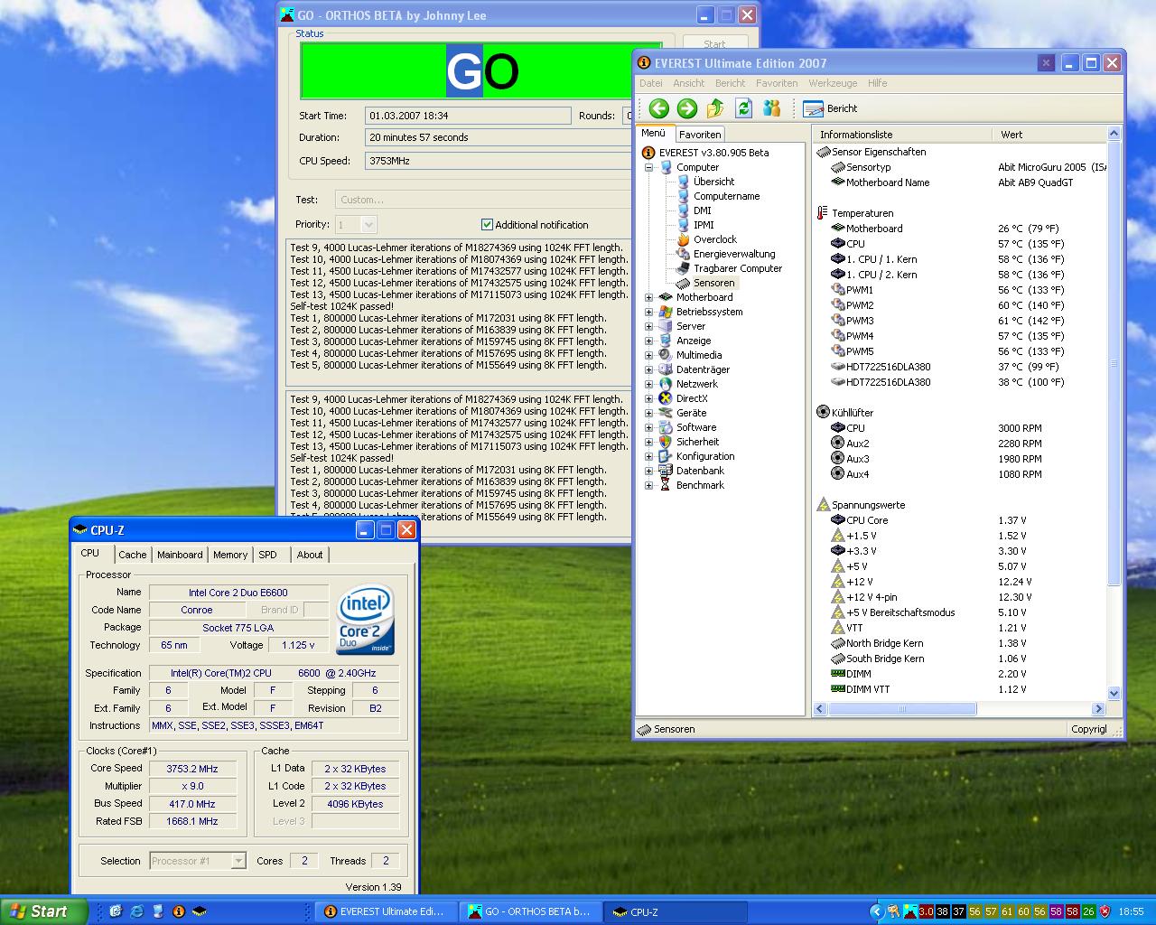Open the Ansicht menu in EVEREST

(x=689, y=83)
